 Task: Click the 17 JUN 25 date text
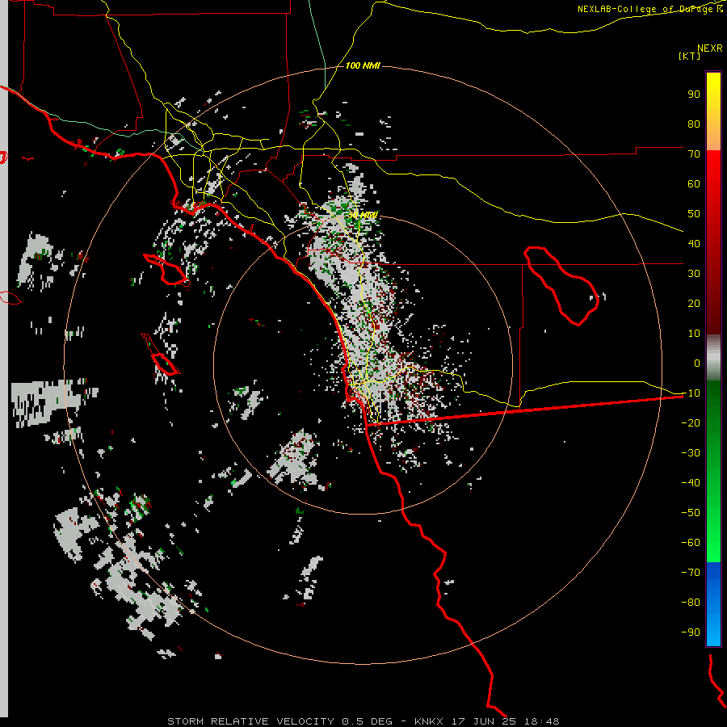click(484, 721)
